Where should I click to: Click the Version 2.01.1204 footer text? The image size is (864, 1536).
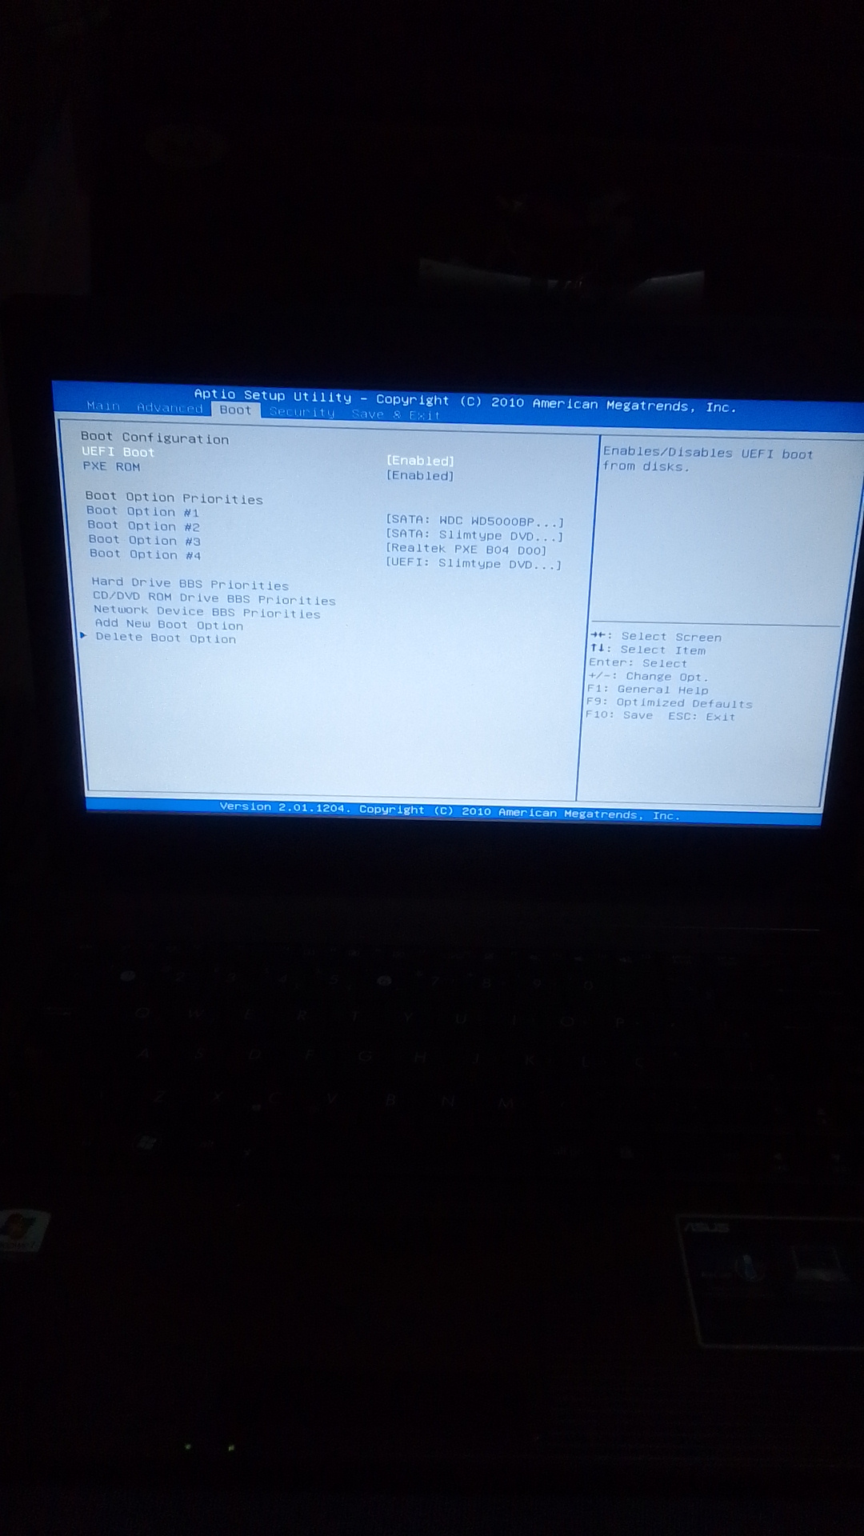pyautogui.click(x=450, y=811)
